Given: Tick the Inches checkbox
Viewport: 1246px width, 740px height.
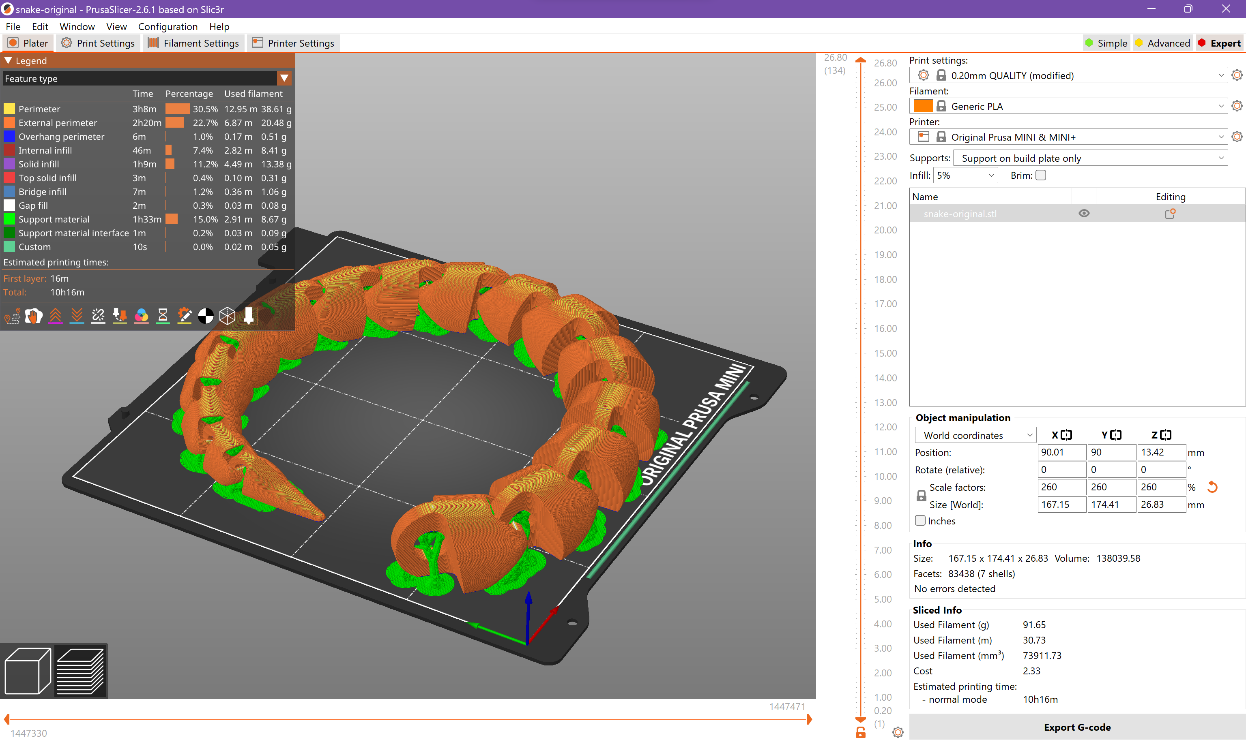Looking at the screenshot, I should (x=920, y=521).
